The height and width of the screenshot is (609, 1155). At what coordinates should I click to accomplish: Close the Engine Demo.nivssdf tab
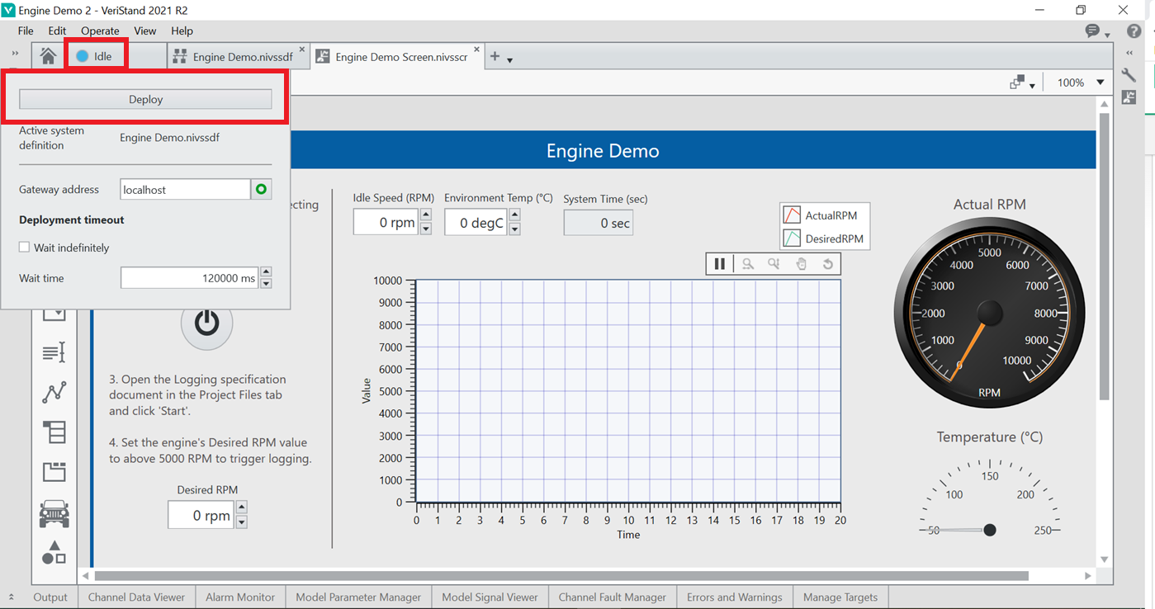[x=301, y=50]
